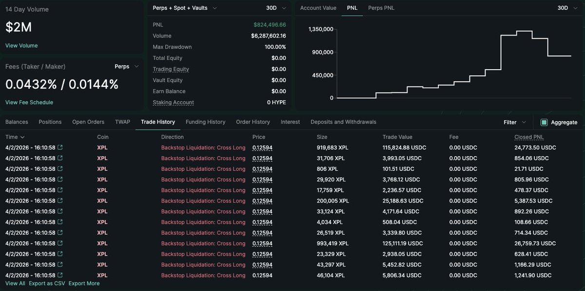Open the Deposits and Withdrawals tab
Screen dimensions: 585x291
(x=343, y=122)
